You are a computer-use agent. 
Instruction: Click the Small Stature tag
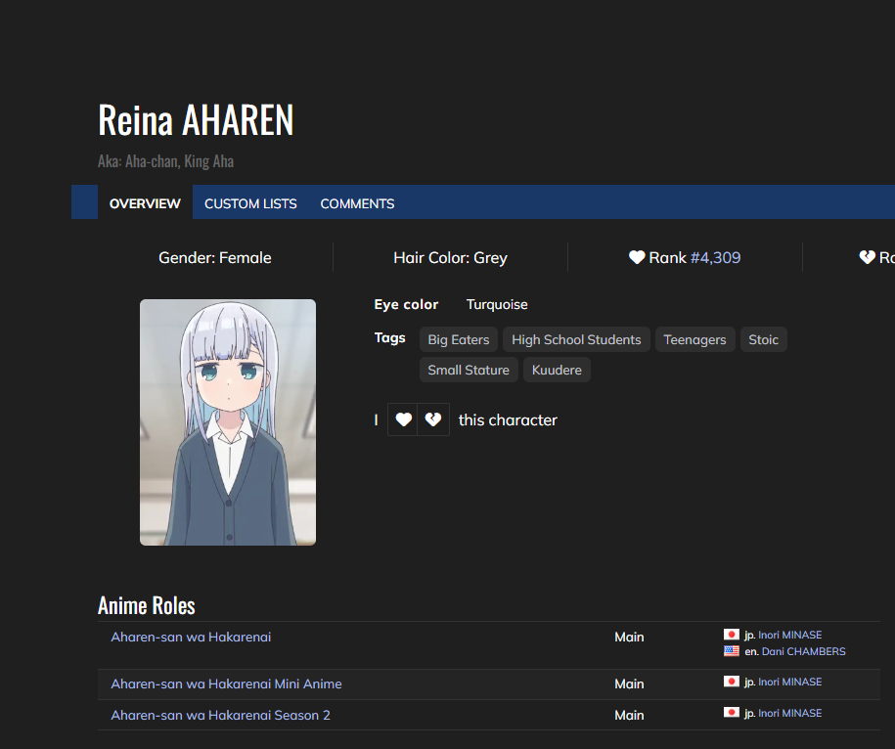pyautogui.click(x=469, y=371)
